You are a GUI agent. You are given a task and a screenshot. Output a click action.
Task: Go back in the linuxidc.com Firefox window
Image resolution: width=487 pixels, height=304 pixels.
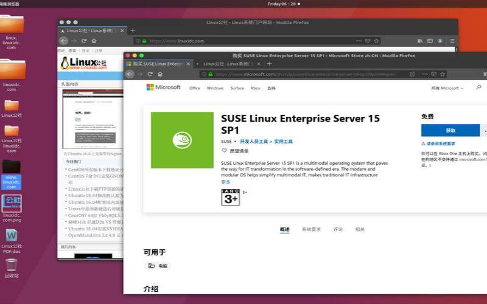63,41
